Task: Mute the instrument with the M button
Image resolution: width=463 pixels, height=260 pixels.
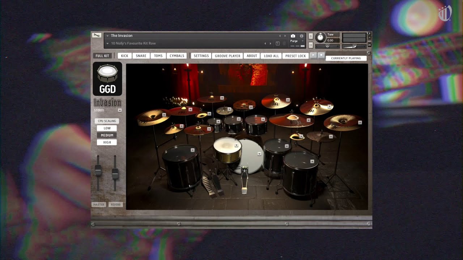Action: pos(311,45)
